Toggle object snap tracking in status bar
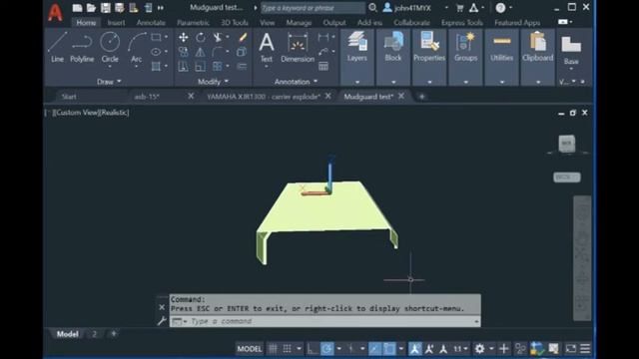 (375, 349)
